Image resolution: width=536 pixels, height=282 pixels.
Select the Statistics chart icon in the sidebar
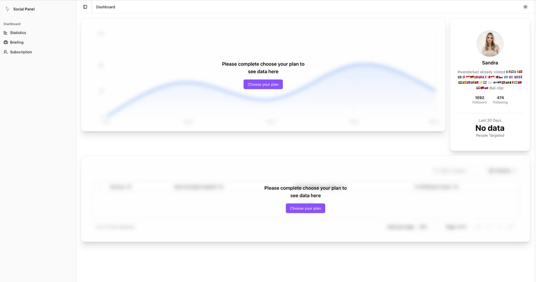click(x=5, y=33)
